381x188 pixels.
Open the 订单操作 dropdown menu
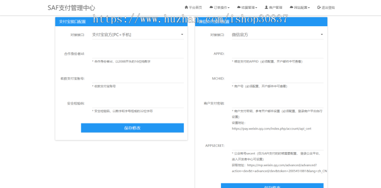pyautogui.click(x=221, y=8)
